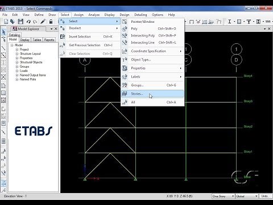Switch to the Detailing tab
The image size is (273, 205).
14,35
